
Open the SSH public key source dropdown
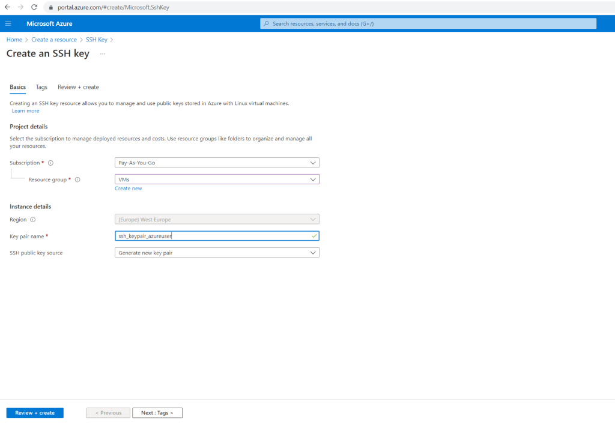[217, 253]
